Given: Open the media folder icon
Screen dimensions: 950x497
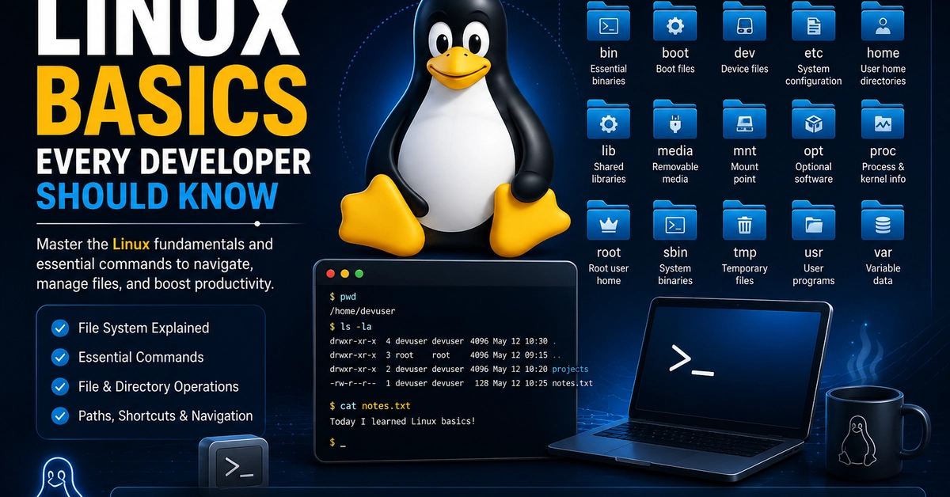Looking at the screenshot, I should [x=675, y=120].
